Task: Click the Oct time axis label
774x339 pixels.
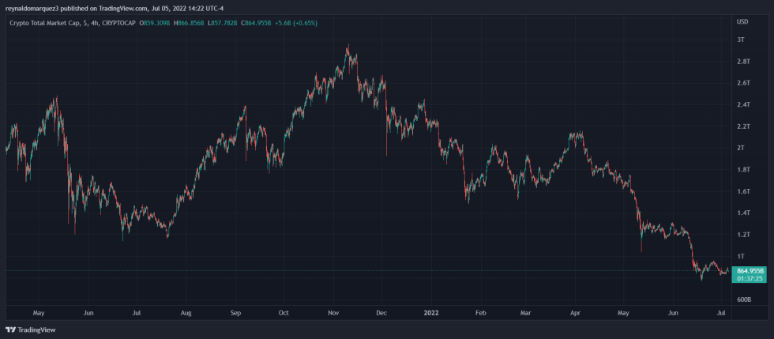Action: pyautogui.click(x=284, y=313)
